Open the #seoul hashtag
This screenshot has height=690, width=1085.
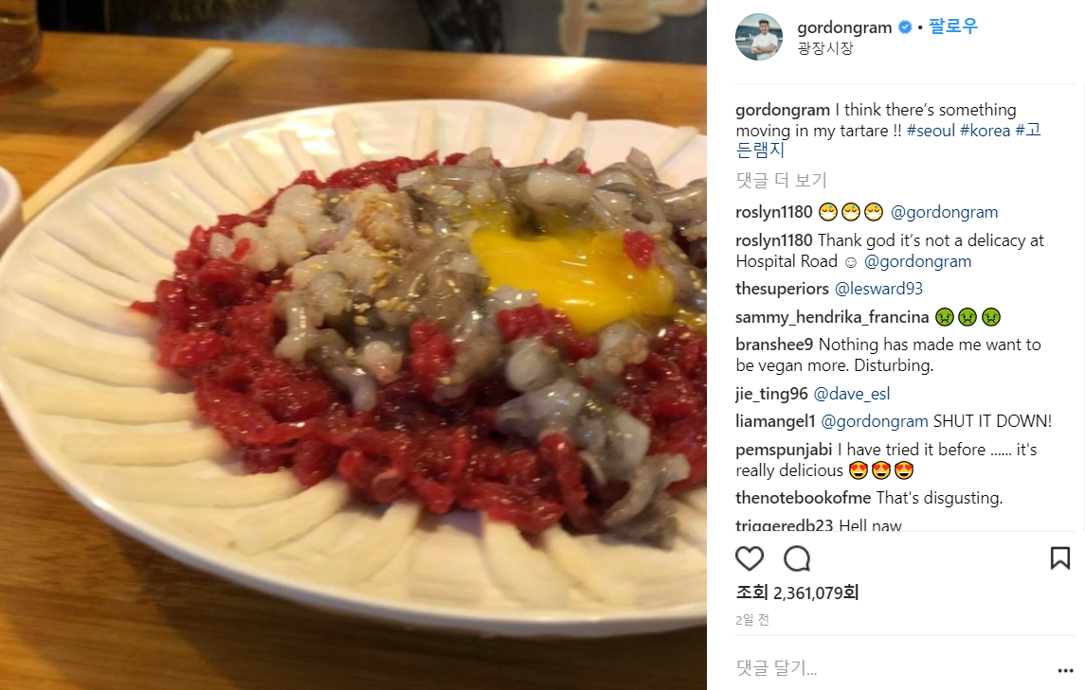click(x=931, y=131)
